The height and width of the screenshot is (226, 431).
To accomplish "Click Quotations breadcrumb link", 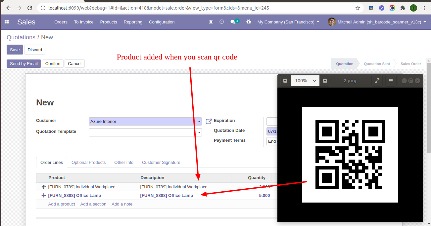I will [x=21, y=37].
